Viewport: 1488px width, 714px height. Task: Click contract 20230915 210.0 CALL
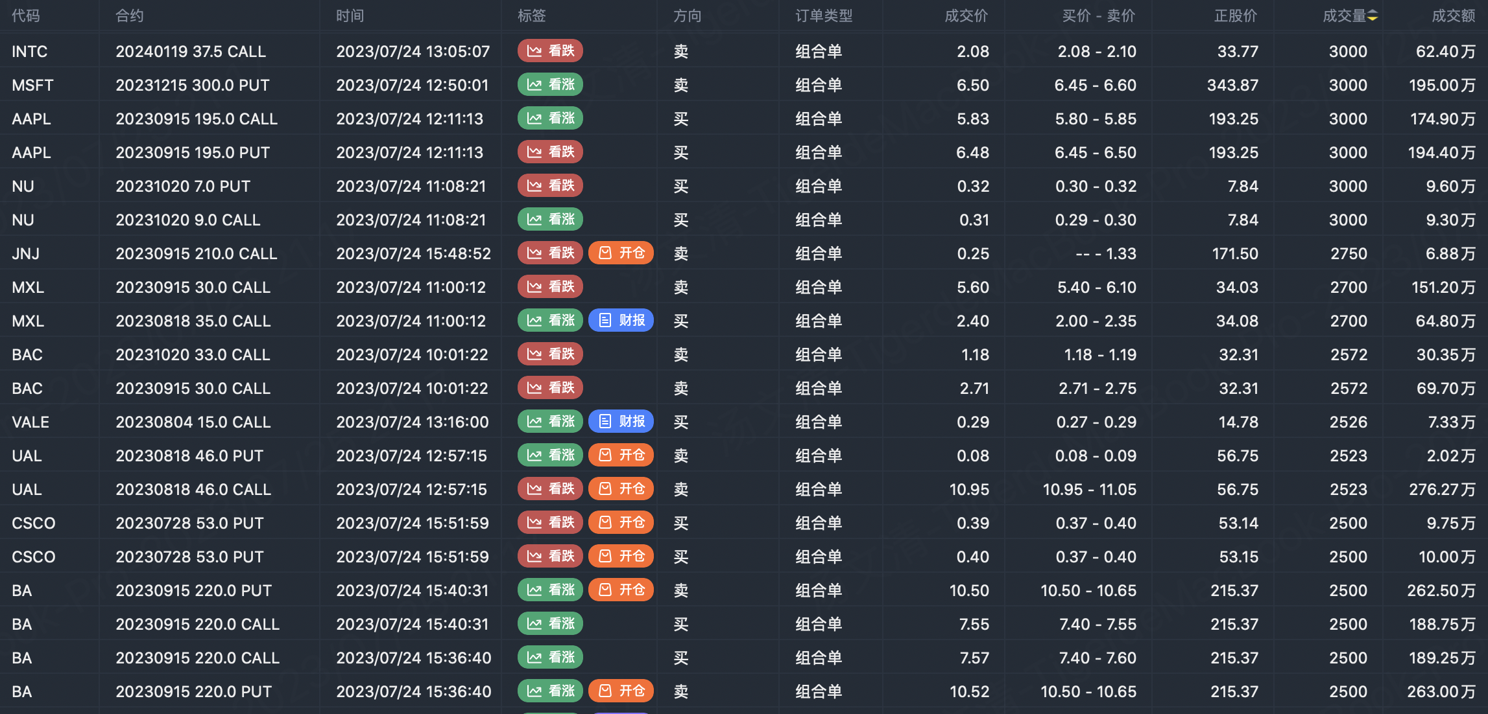click(x=197, y=253)
